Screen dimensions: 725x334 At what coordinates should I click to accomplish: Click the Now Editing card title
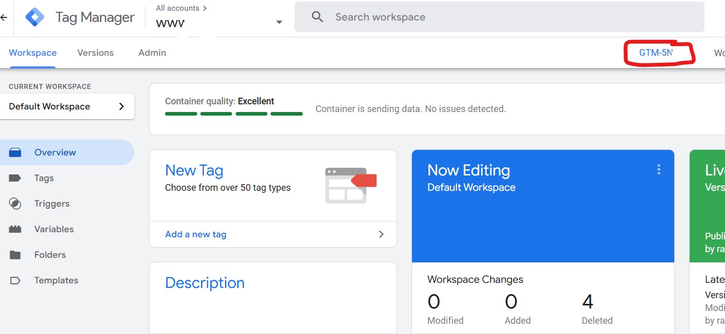click(469, 170)
